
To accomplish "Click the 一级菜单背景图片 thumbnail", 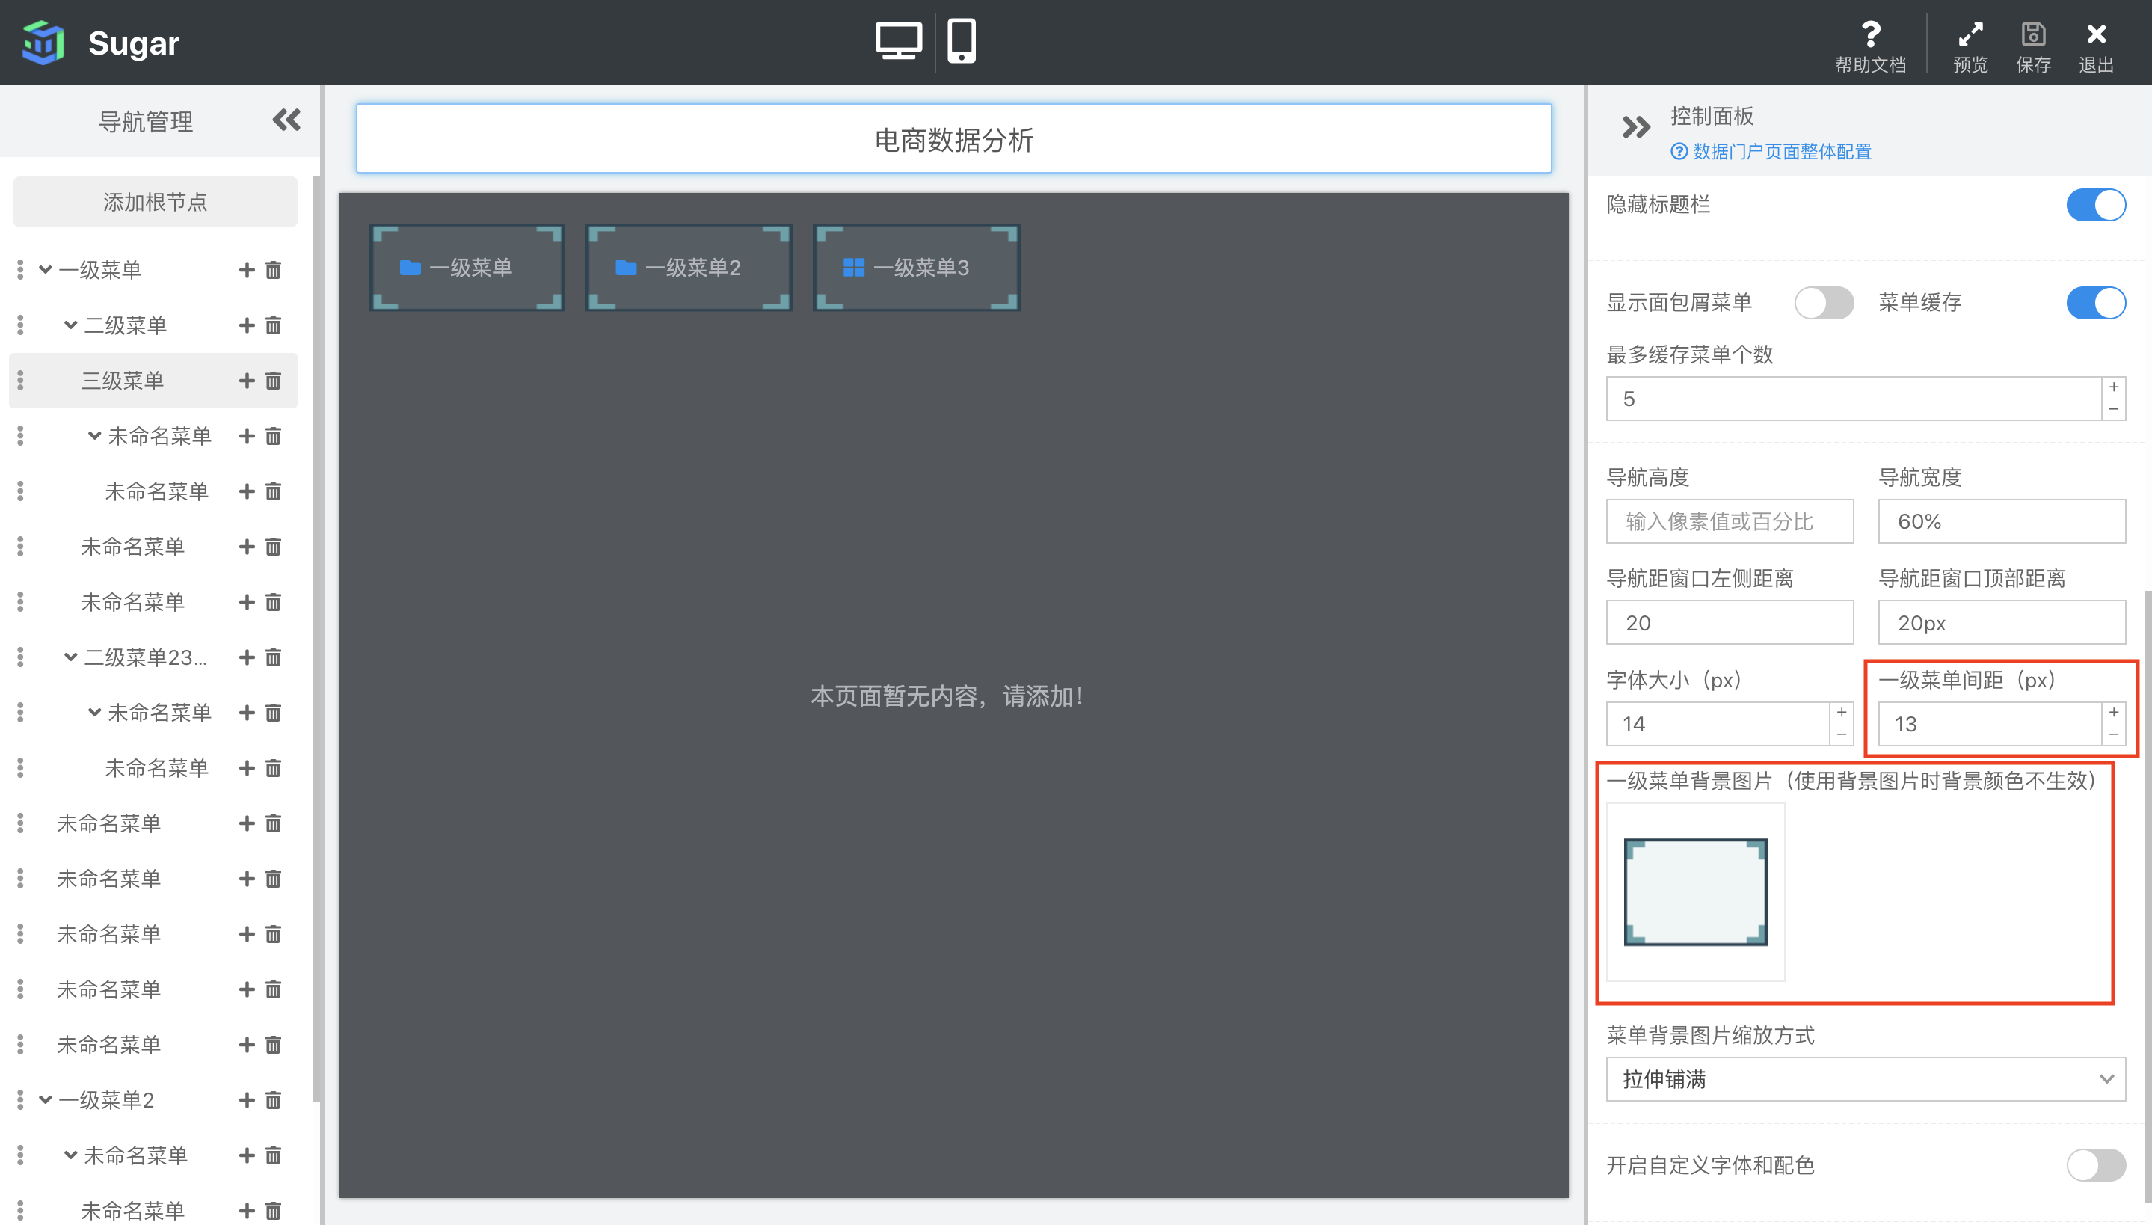I will tap(1694, 891).
